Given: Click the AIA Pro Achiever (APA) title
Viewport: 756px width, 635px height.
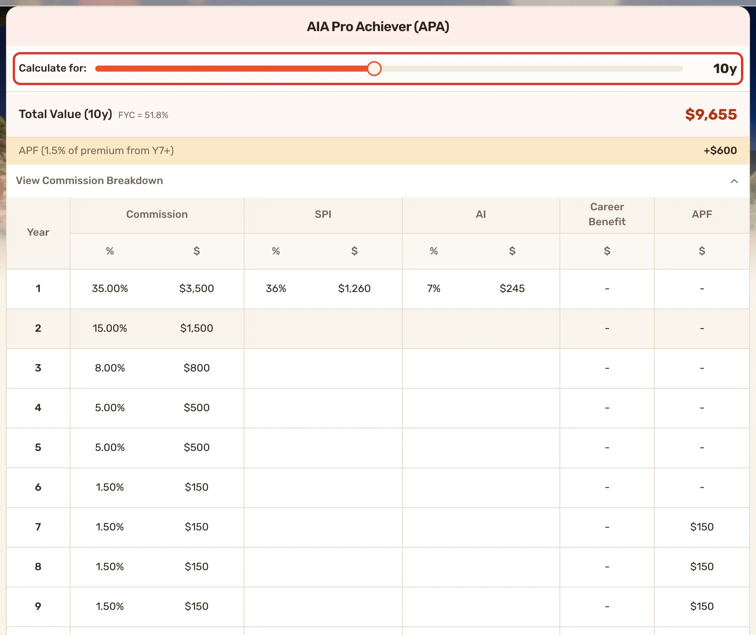Looking at the screenshot, I should click(378, 27).
